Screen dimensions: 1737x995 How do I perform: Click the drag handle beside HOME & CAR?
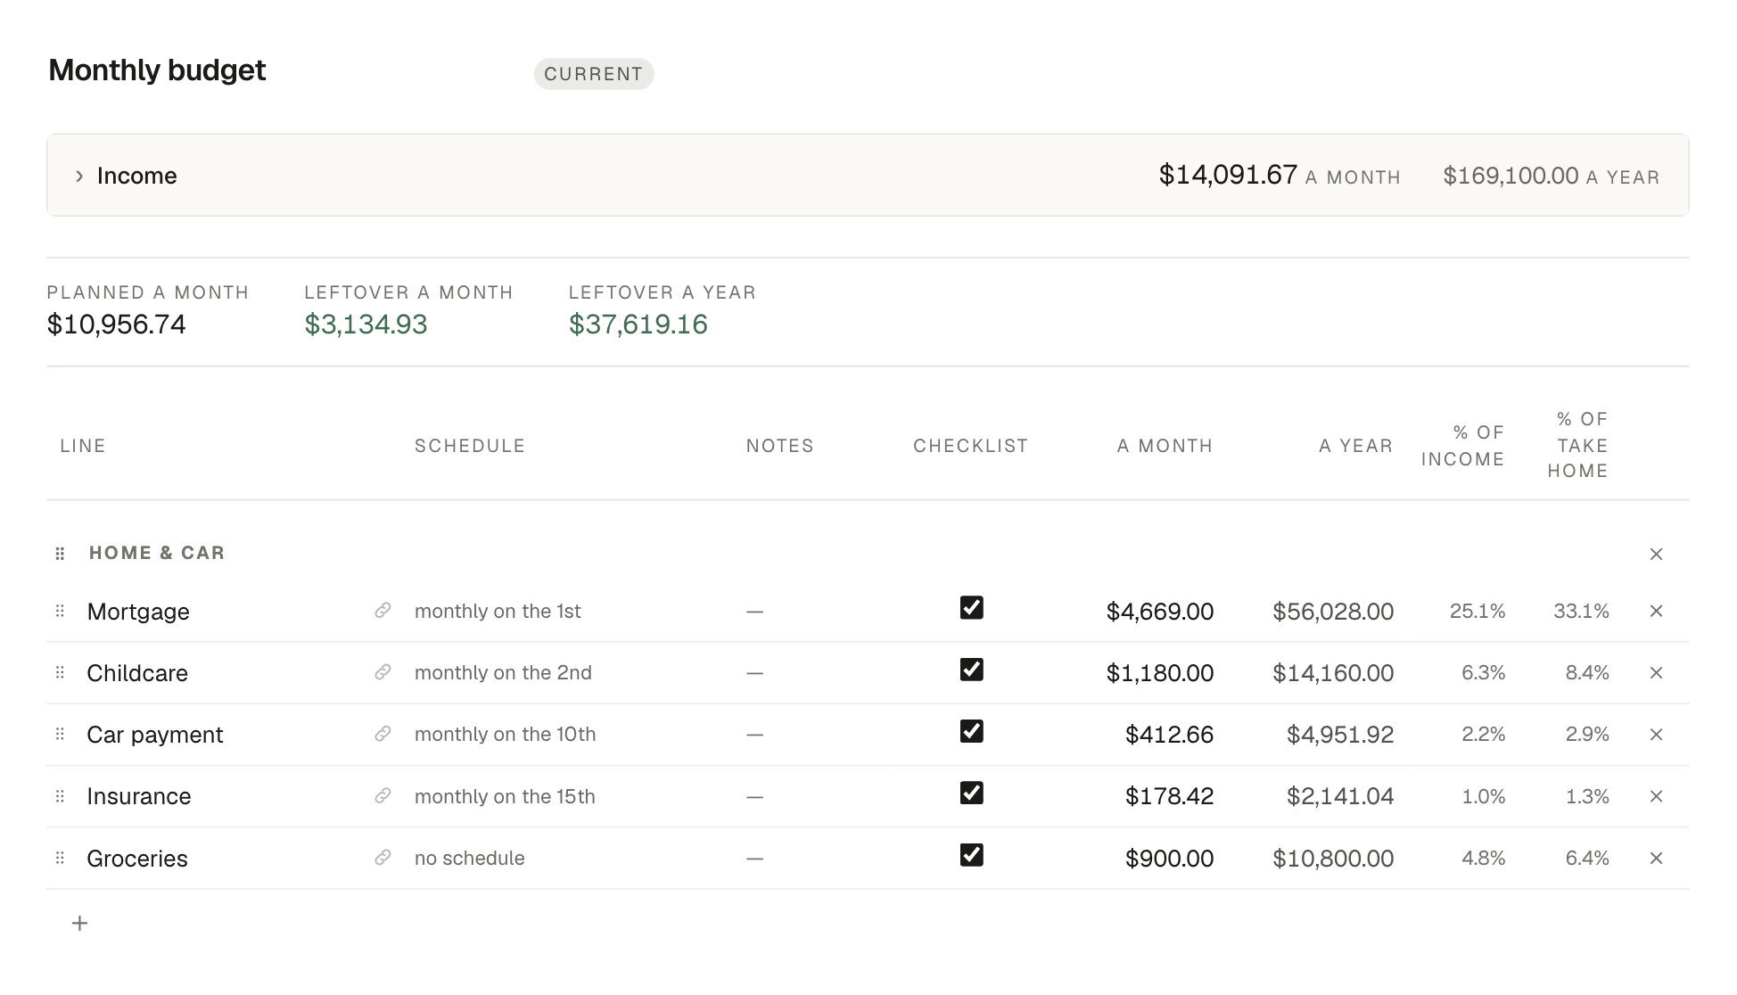(x=60, y=554)
